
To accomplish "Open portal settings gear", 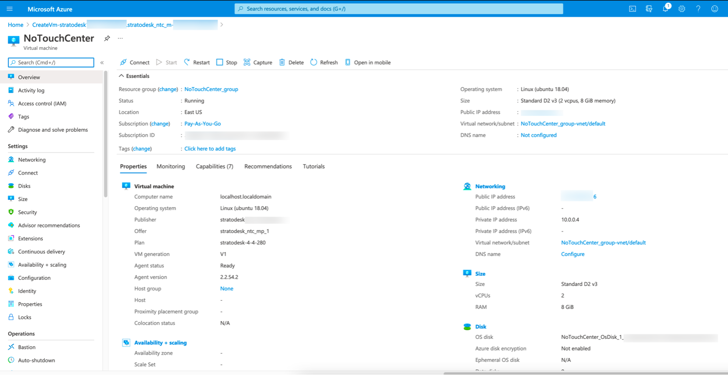I will click(682, 9).
